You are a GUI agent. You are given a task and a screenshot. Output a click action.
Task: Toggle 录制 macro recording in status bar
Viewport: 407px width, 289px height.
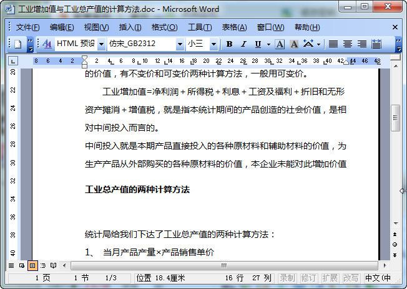(x=287, y=278)
